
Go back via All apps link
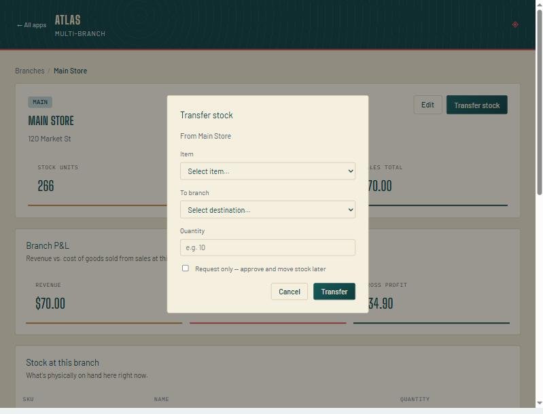point(31,25)
